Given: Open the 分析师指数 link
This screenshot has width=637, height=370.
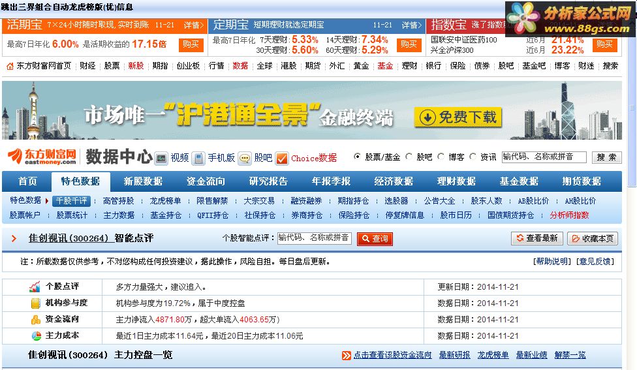Looking at the screenshot, I should coord(569,215).
